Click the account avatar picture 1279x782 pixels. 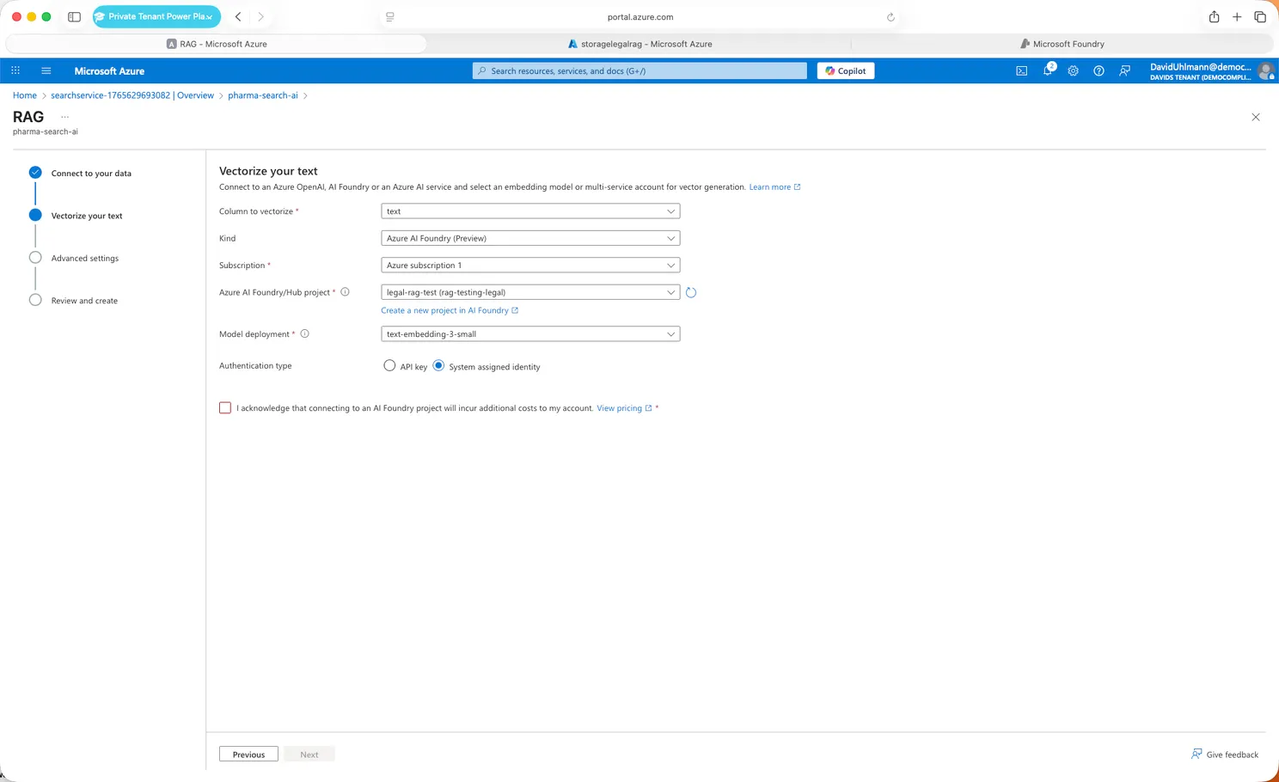point(1265,70)
